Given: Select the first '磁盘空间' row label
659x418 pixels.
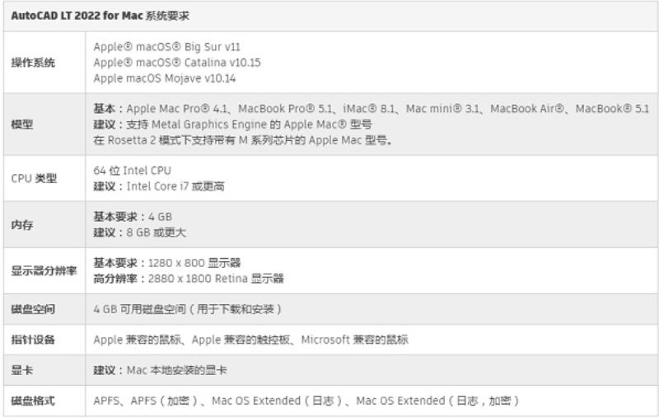Looking at the screenshot, I should [33, 309].
